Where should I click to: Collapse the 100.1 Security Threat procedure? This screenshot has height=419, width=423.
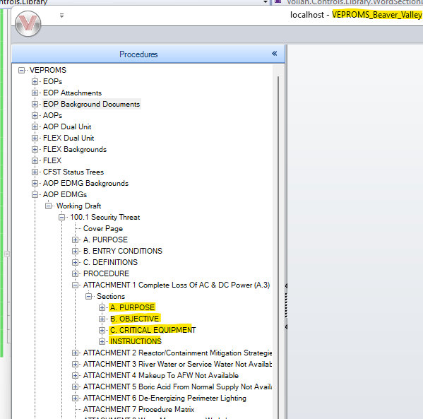pos(61,218)
